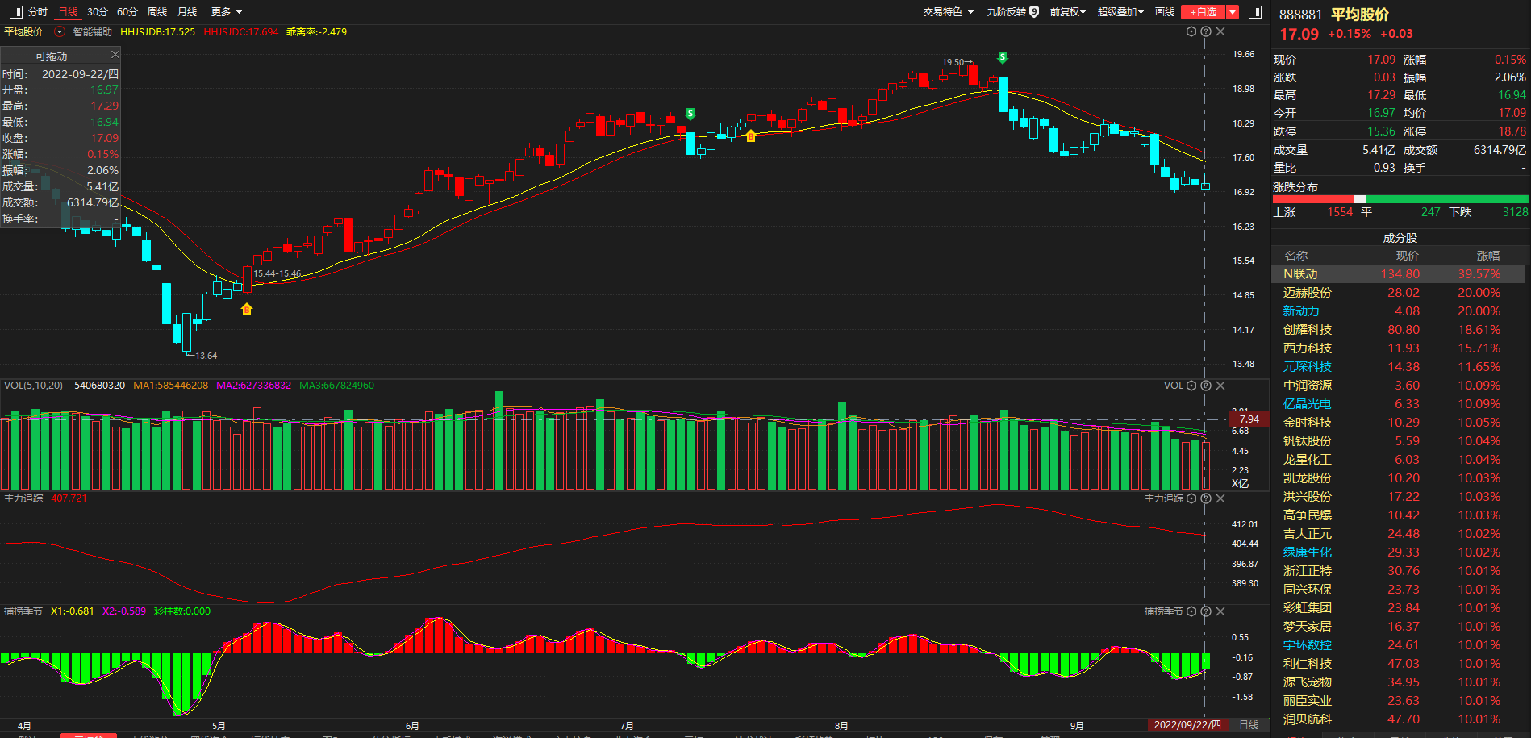Click the 九阶反转 number 9 badge
The width and height of the screenshot is (1531, 738).
coord(1034,12)
